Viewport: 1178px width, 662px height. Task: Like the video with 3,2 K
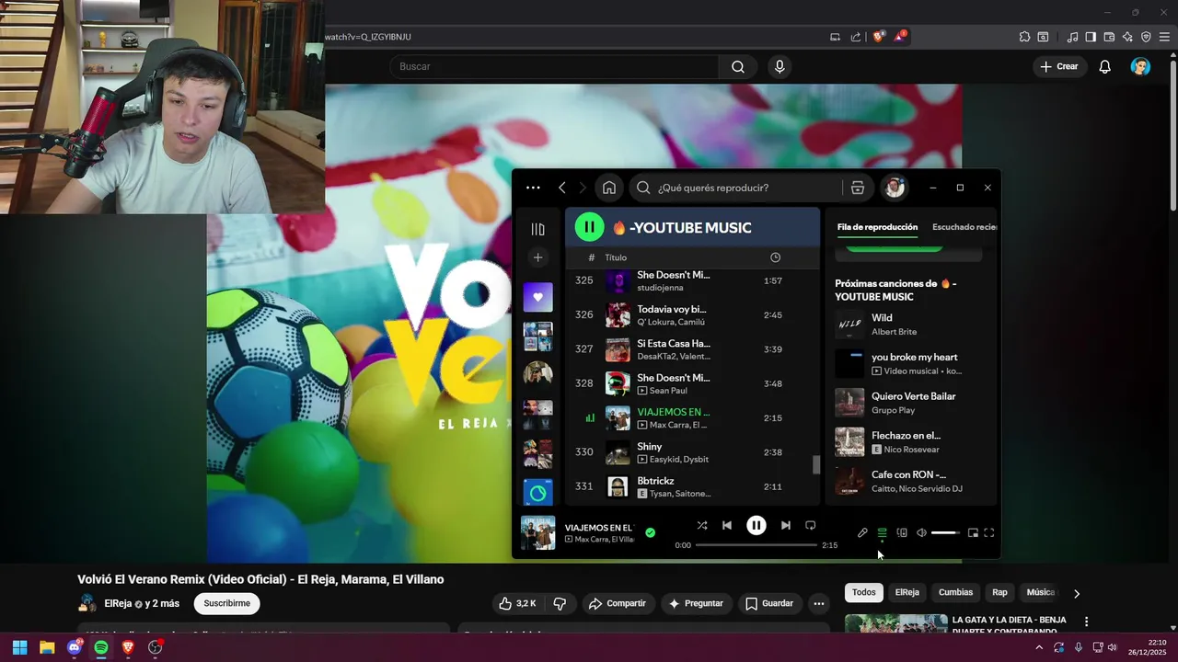click(x=517, y=603)
